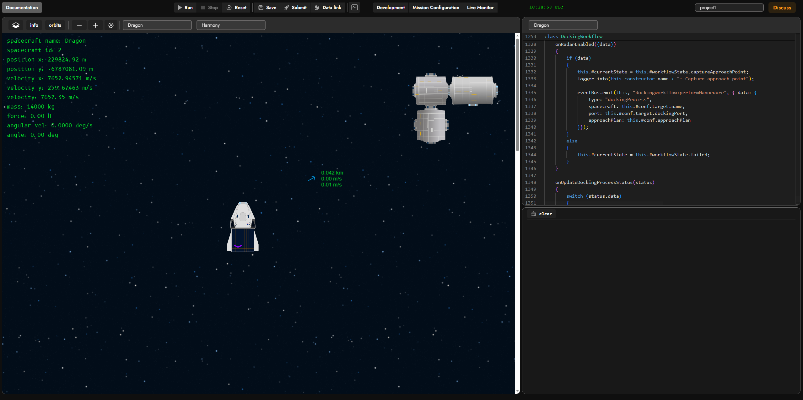Click the simulation view scrollbar down arrow
803x400 pixels.
[518, 391]
